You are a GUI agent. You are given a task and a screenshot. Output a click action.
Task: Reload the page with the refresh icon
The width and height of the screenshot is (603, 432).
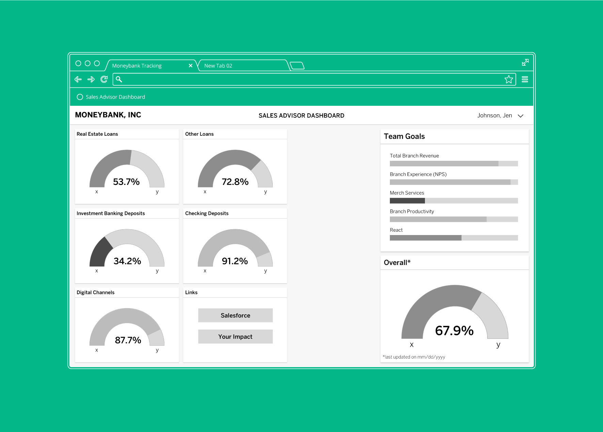tap(104, 79)
